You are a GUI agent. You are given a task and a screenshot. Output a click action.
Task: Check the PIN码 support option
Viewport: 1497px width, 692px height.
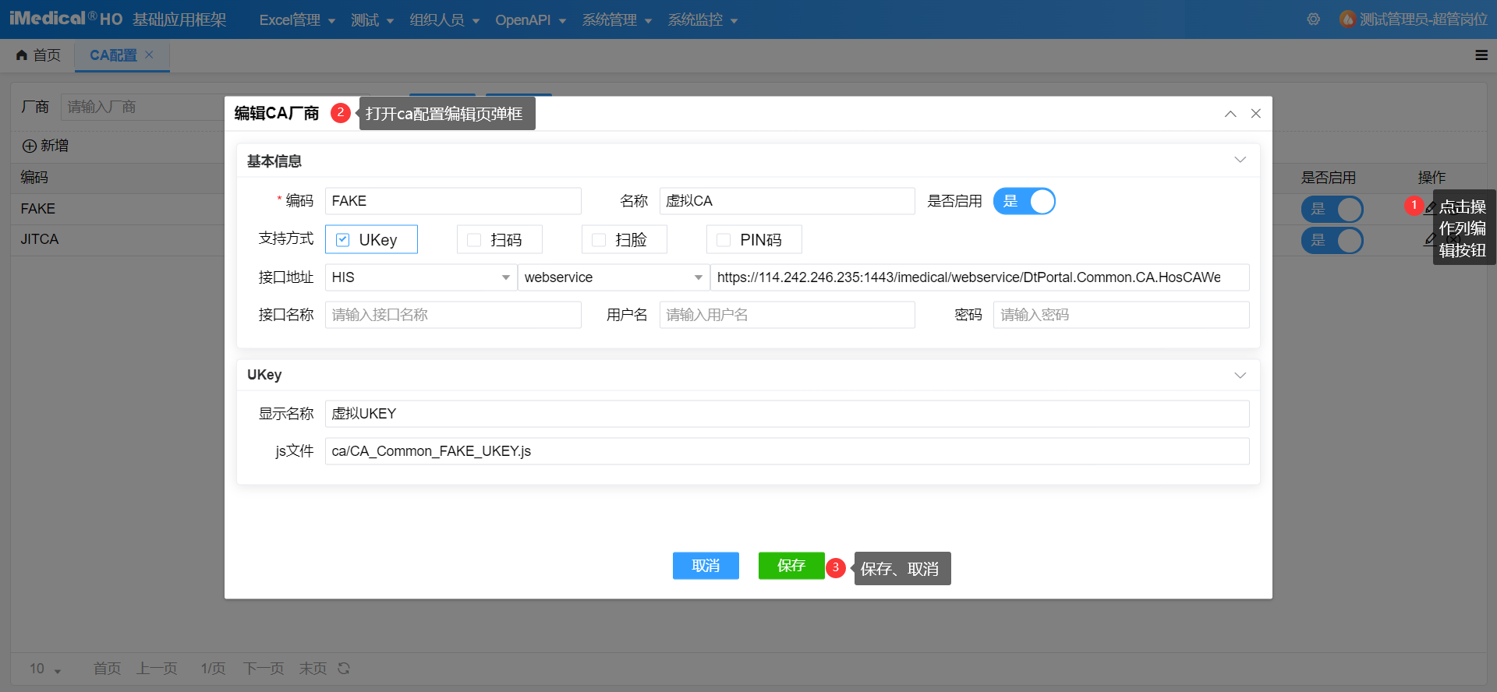point(724,240)
